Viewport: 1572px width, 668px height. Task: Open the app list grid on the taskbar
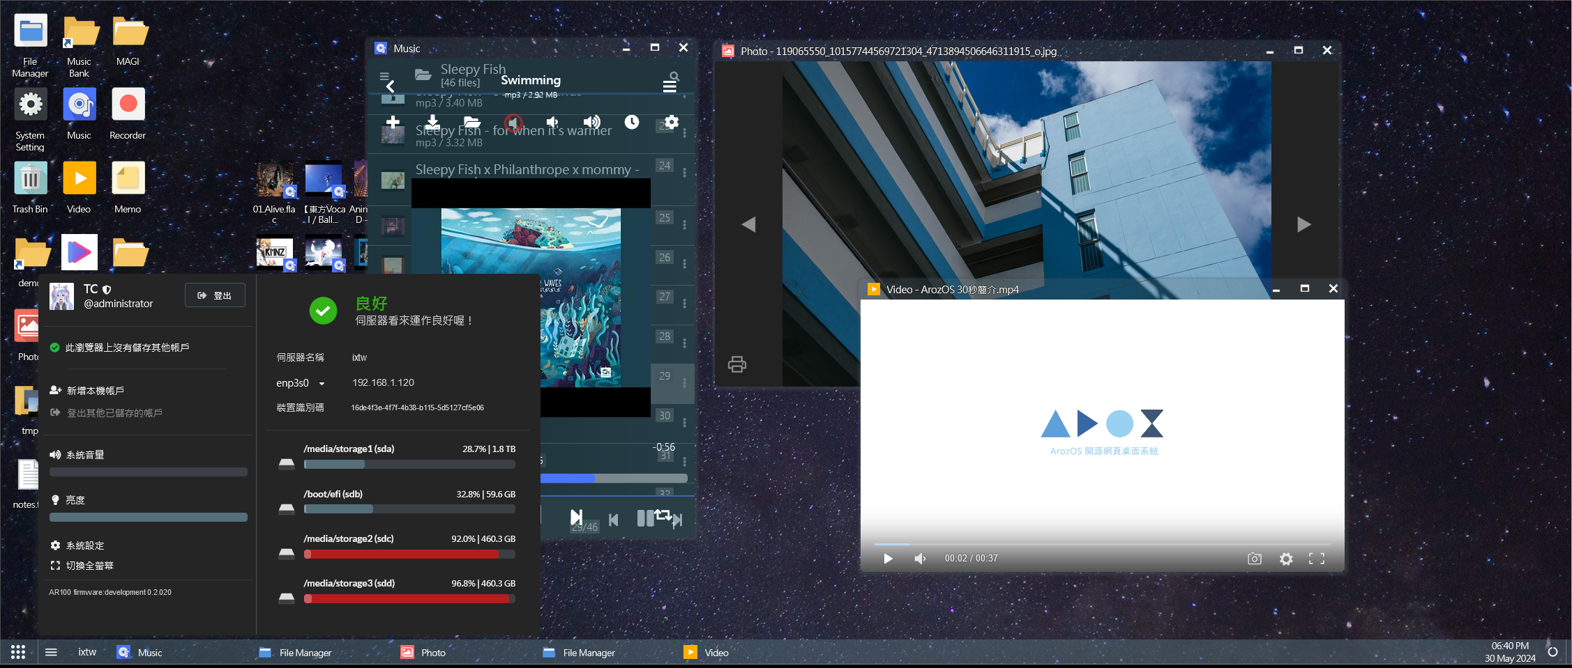pyautogui.click(x=18, y=652)
